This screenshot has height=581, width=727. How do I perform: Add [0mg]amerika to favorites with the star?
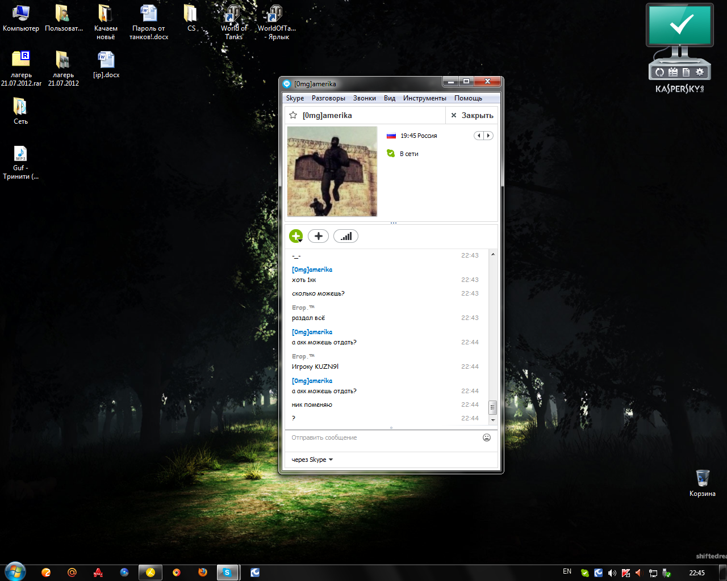click(x=293, y=115)
